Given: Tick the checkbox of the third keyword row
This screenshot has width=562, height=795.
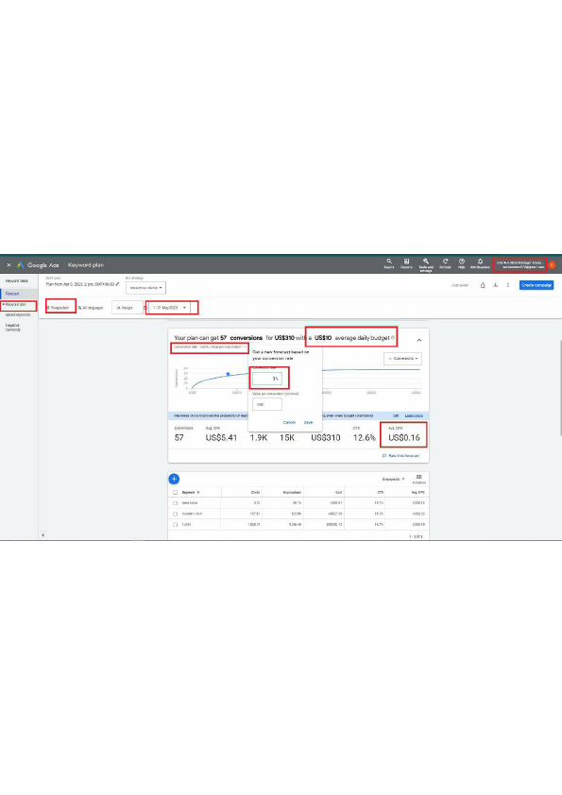Looking at the screenshot, I should coord(176,524).
